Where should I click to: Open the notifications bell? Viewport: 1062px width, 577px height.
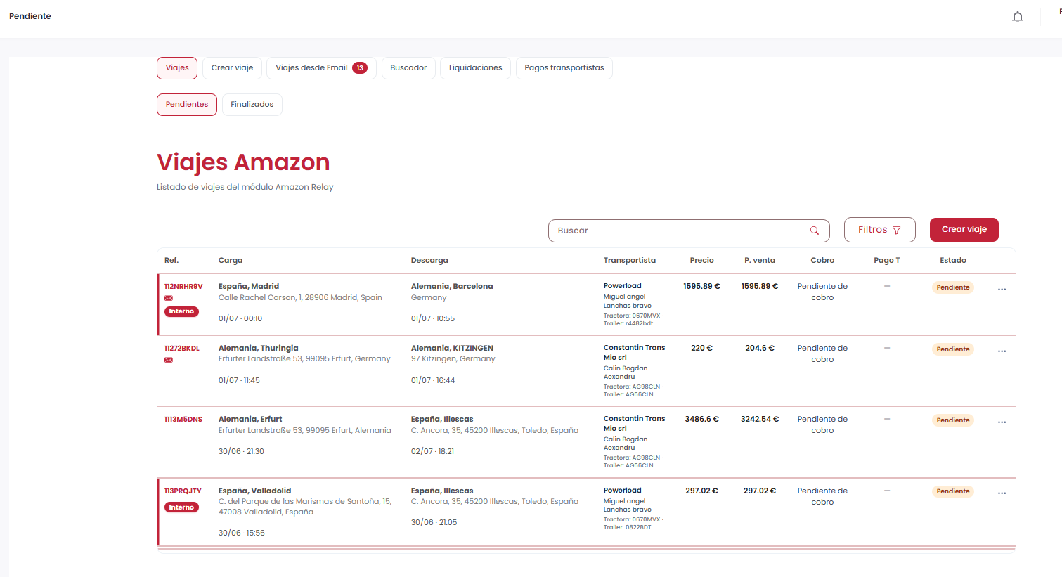pos(1017,17)
